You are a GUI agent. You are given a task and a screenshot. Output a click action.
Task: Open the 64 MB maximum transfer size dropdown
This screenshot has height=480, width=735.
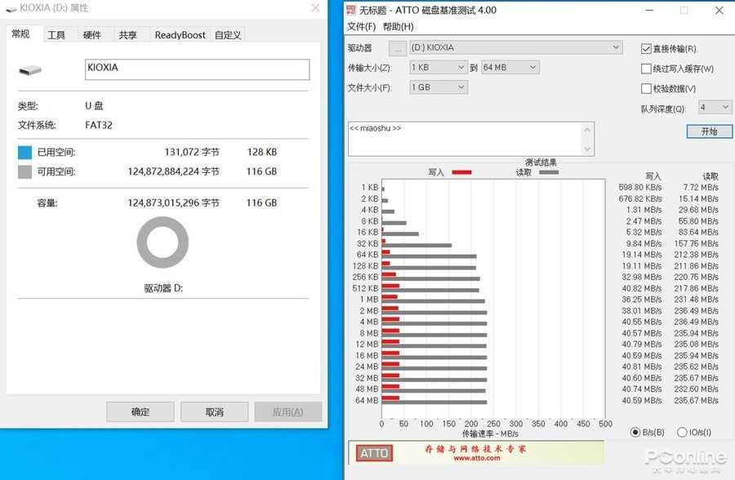point(510,68)
